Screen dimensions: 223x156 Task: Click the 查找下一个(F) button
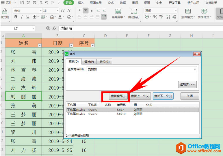click(163, 96)
